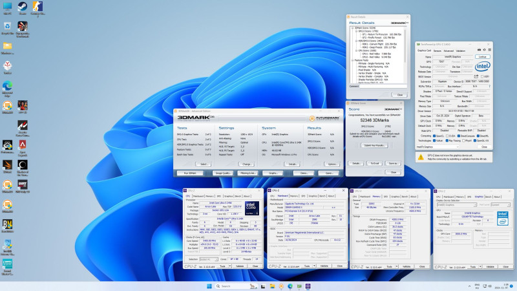Click the CPU-Z icon on the taskbar
The width and height of the screenshot is (517, 291).
[308, 286]
